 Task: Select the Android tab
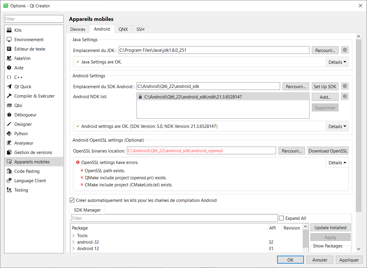102,29
